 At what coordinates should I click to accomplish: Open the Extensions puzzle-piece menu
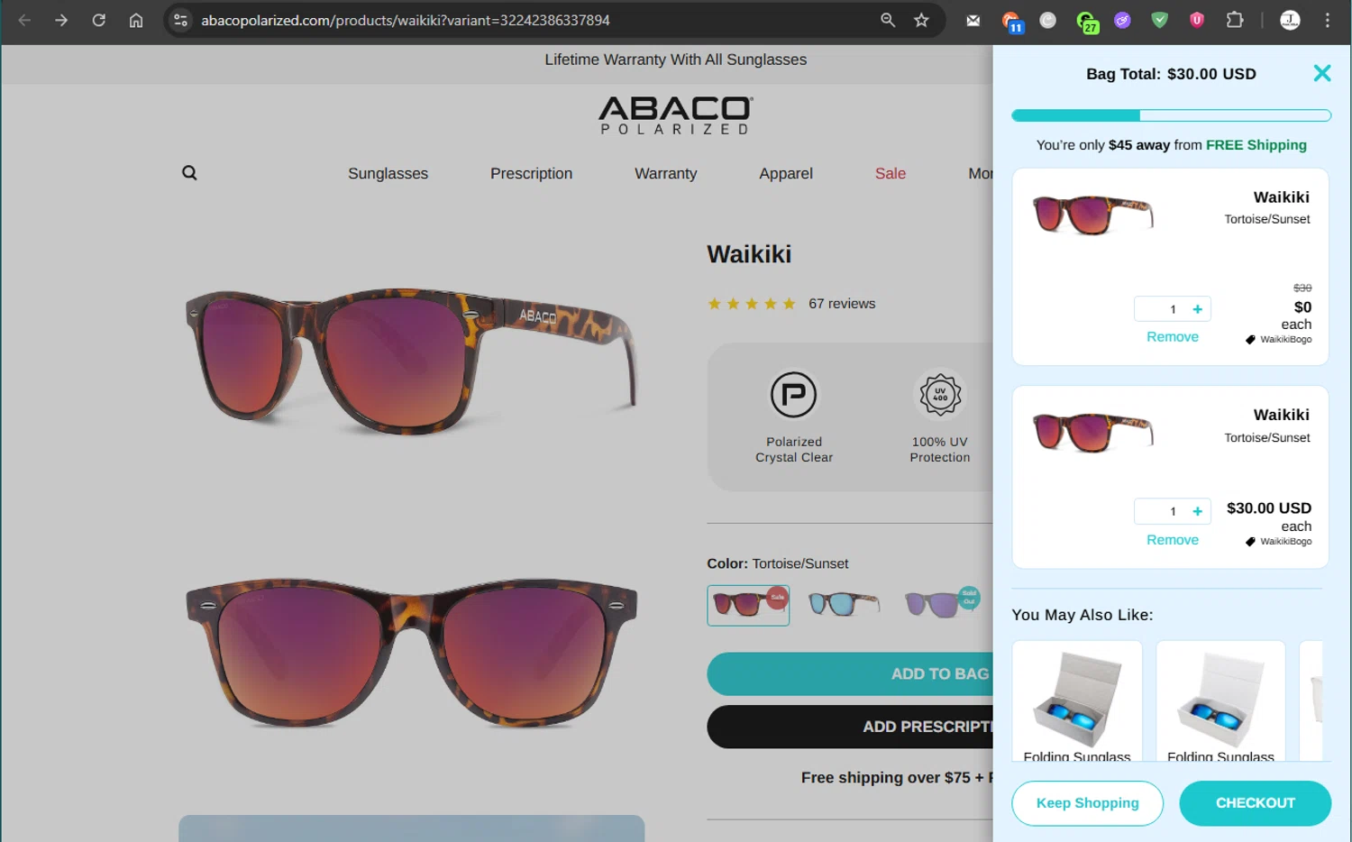pyautogui.click(x=1235, y=20)
